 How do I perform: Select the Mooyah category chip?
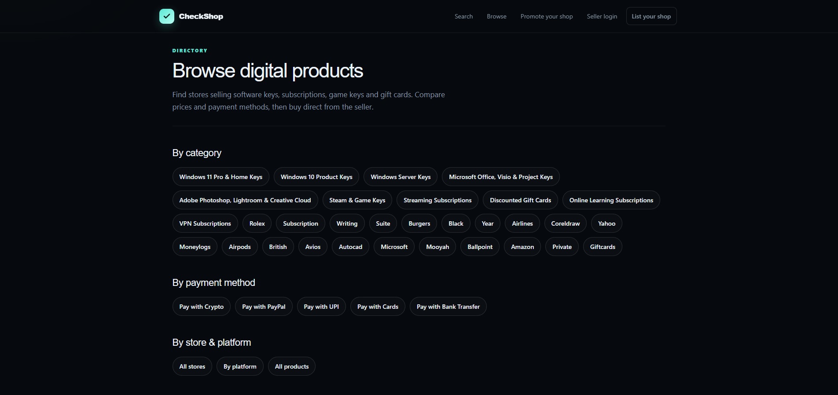(437, 247)
